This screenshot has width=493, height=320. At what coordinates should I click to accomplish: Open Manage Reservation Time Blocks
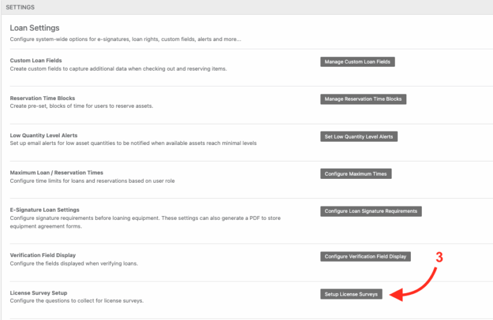[x=363, y=99]
